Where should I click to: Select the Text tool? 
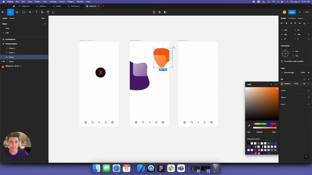[x=37, y=12]
